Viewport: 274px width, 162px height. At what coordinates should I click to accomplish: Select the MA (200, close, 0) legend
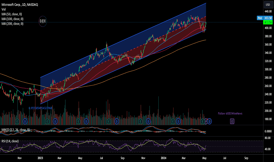tap(12, 24)
